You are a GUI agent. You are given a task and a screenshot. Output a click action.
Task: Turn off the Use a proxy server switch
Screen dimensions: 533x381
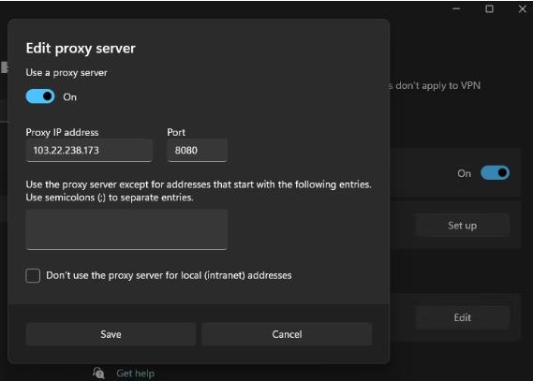[40, 96]
